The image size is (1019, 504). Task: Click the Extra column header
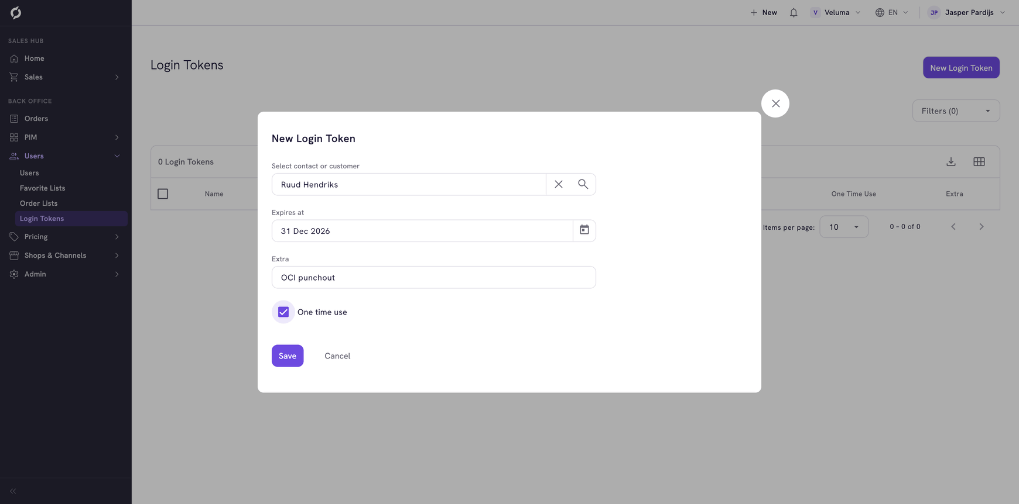pyautogui.click(x=954, y=194)
